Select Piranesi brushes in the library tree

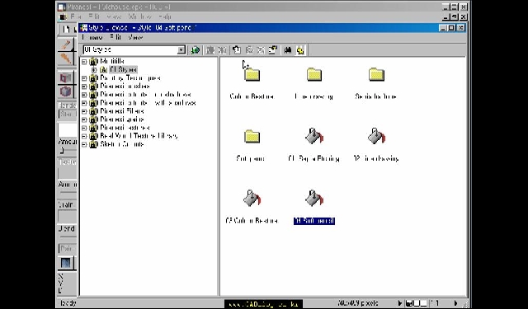[125, 87]
